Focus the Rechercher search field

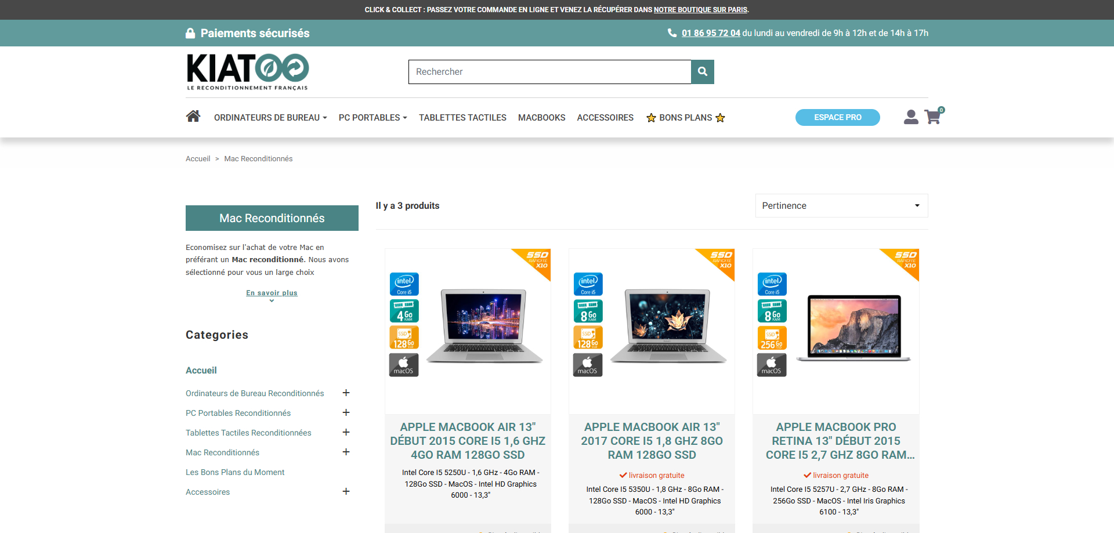(549, 72)
